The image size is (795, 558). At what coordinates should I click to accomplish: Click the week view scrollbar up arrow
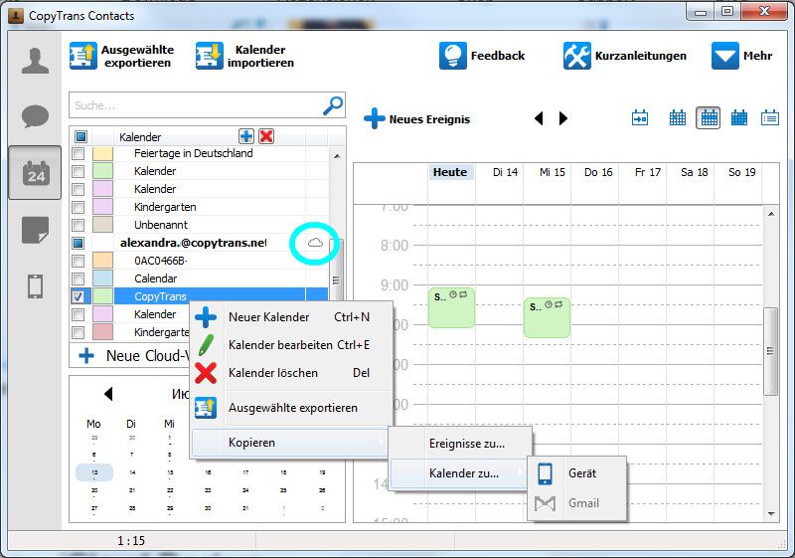pyautogui.click(x=771, y=214)
